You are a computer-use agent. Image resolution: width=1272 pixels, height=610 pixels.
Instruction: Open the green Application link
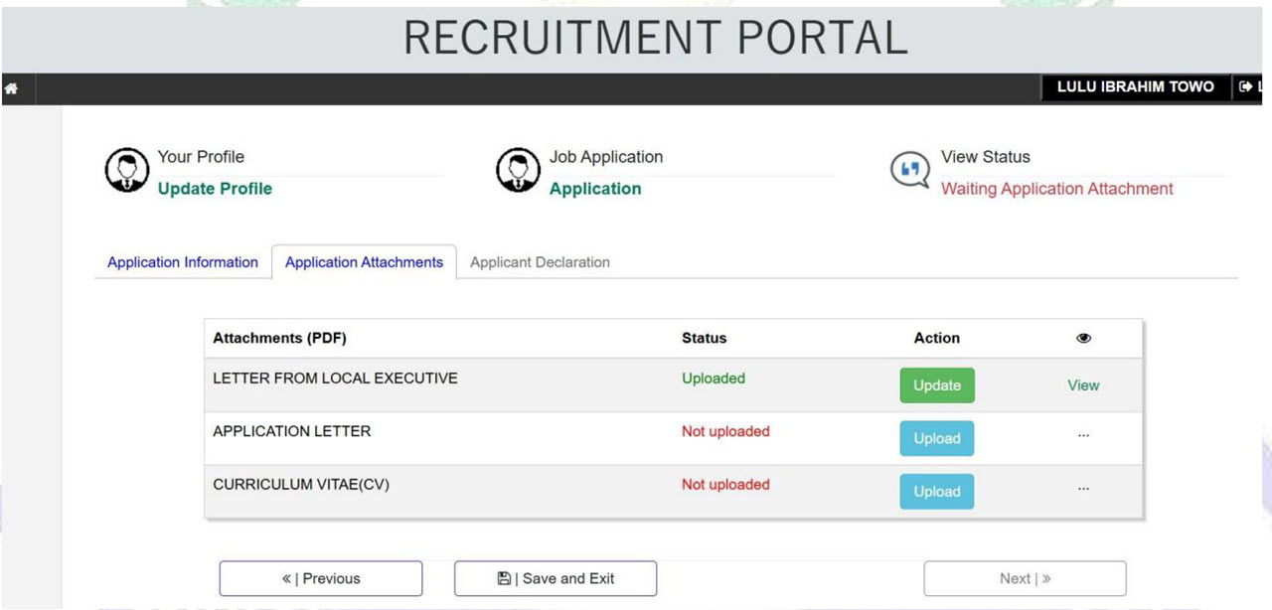click(x=595, y=189)
